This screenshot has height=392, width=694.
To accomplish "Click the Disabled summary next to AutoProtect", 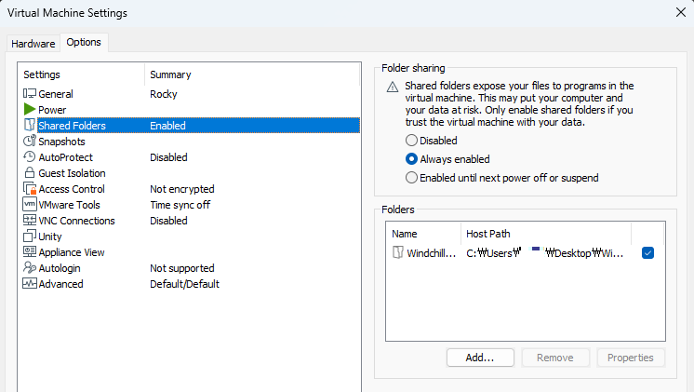I will pyautogui.click(x=168, y=157).
